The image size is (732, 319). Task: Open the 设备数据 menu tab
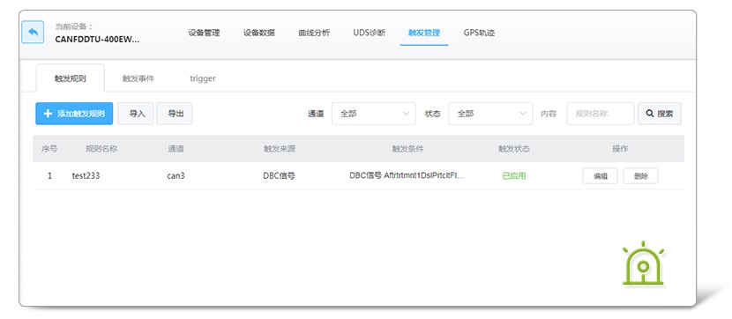[x=259, y=33]
